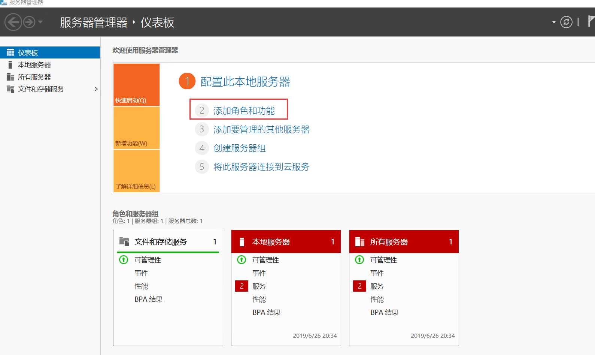Click the 文件和存储服务 sidebar icon
This screenshot has height=355, width=595.
tap(10, 89)
